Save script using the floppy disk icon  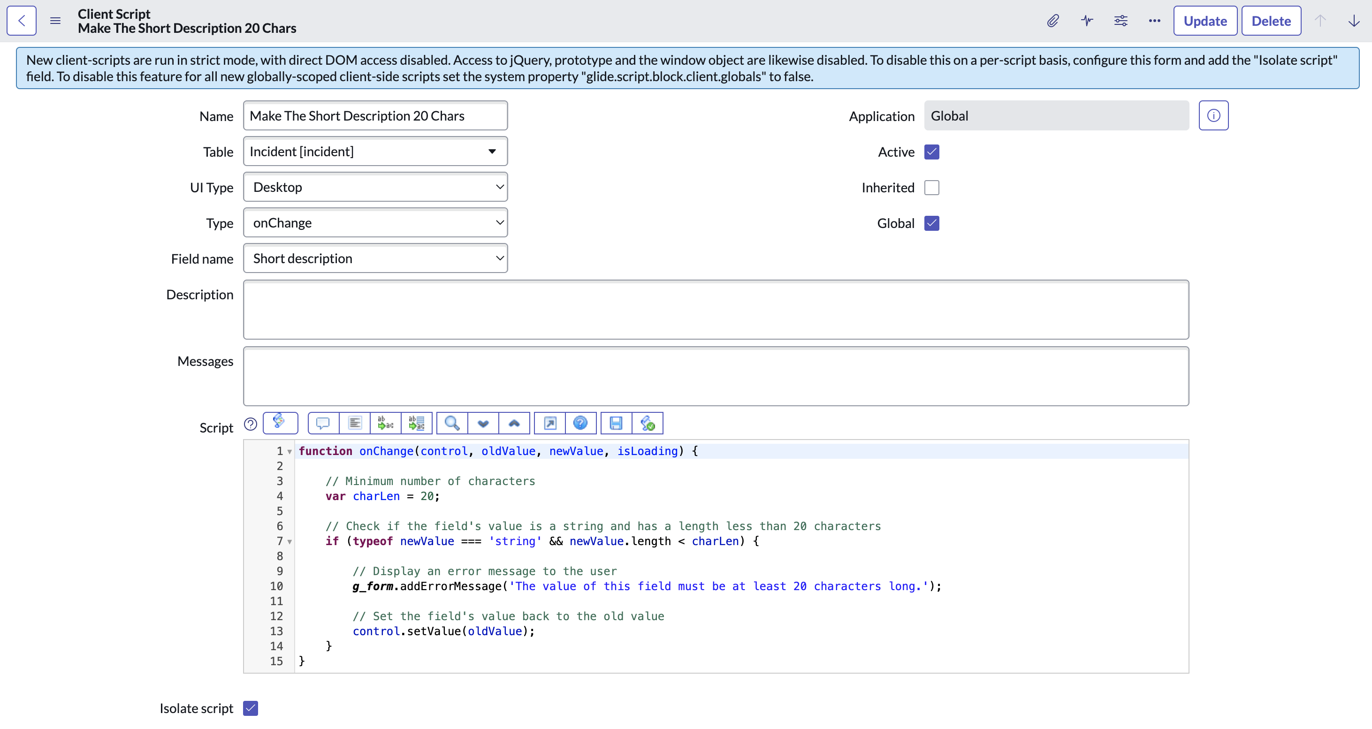pos(616,423)
